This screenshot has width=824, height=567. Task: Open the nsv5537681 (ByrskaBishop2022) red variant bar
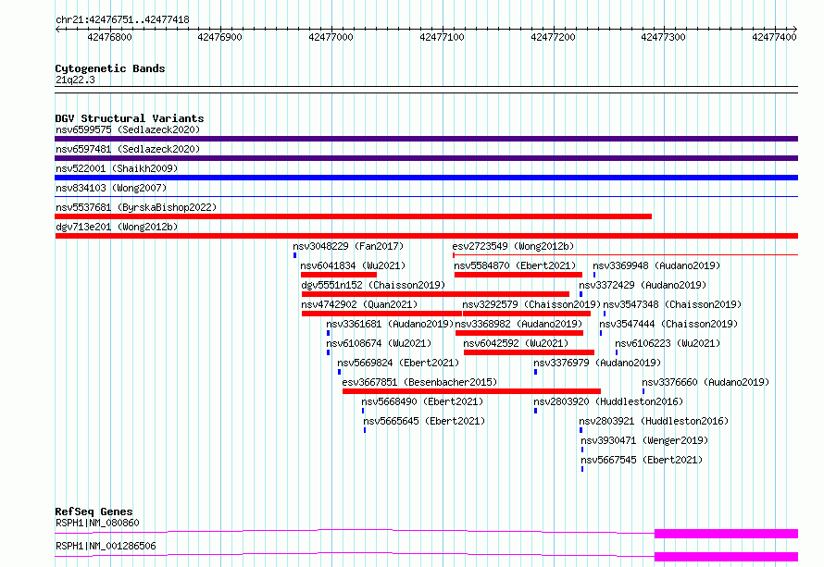[353, 216]
